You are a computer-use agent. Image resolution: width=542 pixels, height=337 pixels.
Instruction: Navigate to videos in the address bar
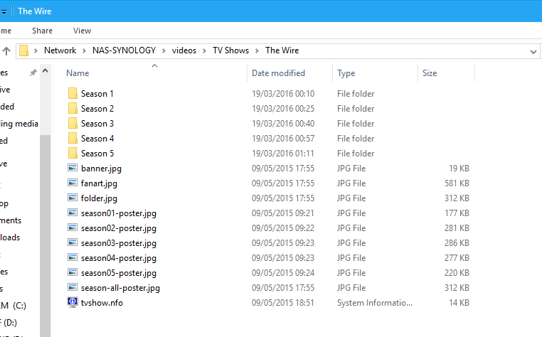click(x=184, y=50)
